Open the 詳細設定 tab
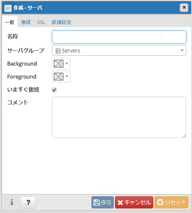 pos(61,22)
